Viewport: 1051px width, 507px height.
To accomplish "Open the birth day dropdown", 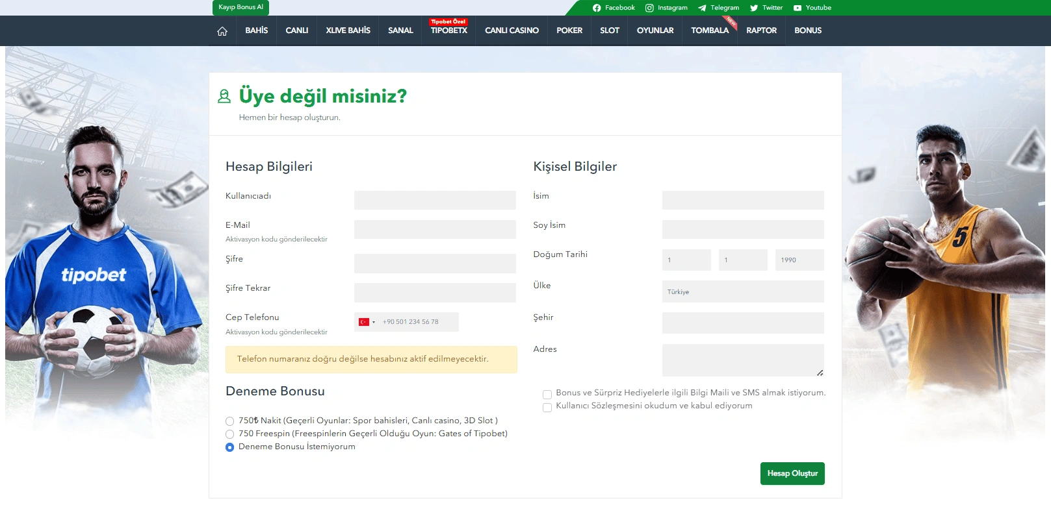I will [x=686, y=260].
